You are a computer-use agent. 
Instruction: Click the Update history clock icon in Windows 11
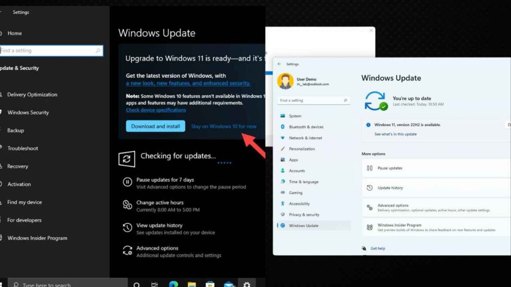pyautogui.click(x=370, y=188)
